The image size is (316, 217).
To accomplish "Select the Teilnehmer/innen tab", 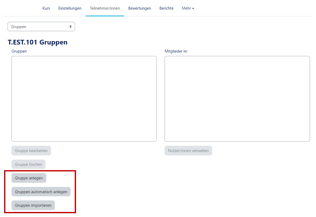I will 105,8.
